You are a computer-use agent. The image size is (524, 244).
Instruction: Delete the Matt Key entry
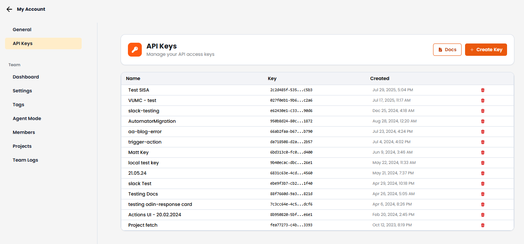[x=483, y=152]
